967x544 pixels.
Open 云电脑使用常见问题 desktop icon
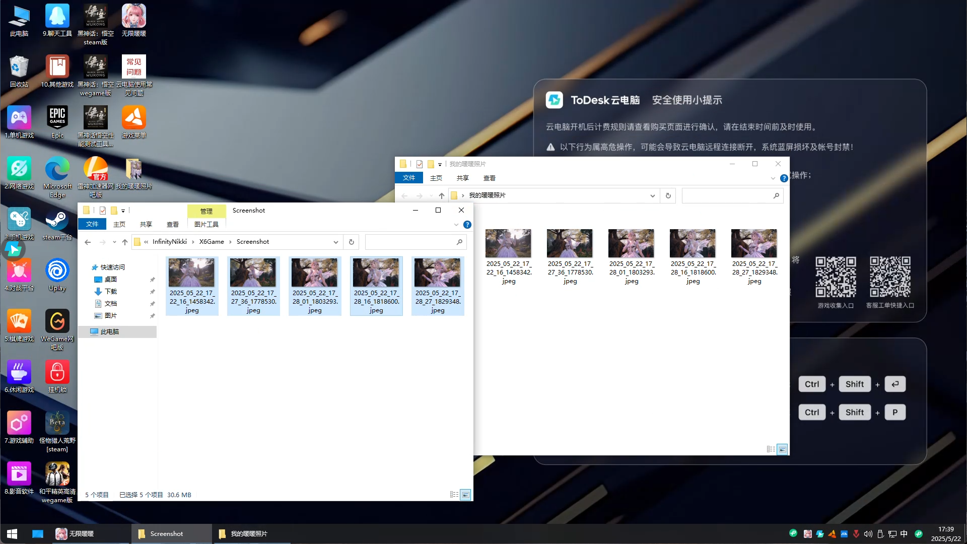click(x=134, y=76)
